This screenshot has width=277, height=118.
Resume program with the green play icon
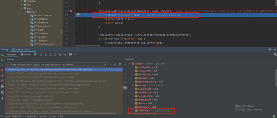(2, 60)
